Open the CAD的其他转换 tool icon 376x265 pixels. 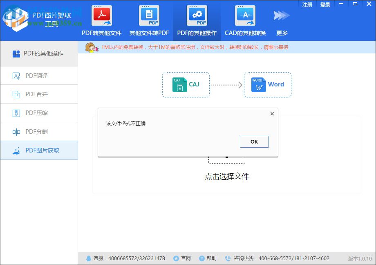[x=245, y=16]
